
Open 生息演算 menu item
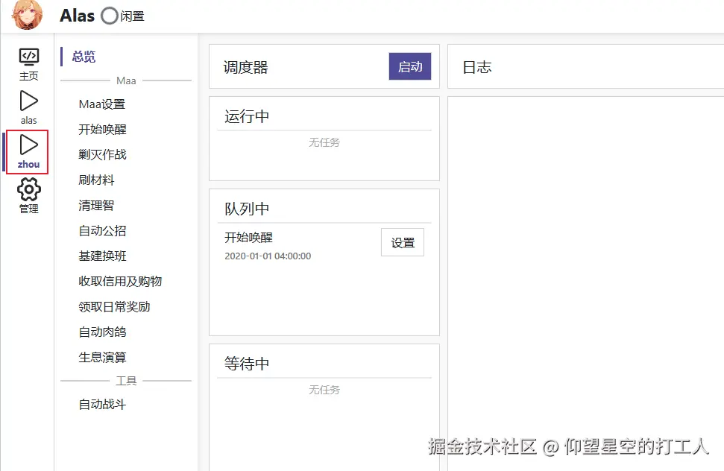[102, 358]
